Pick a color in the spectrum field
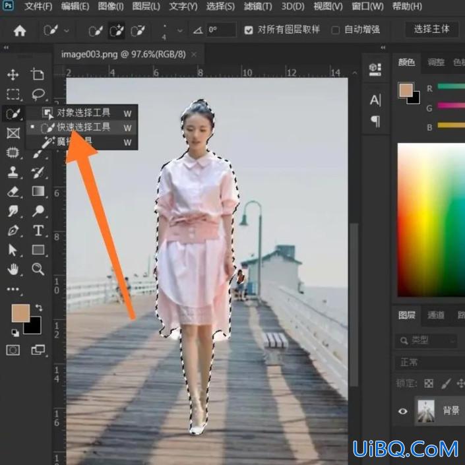This screenshot has width=465, height=465. tap(431, 220)
